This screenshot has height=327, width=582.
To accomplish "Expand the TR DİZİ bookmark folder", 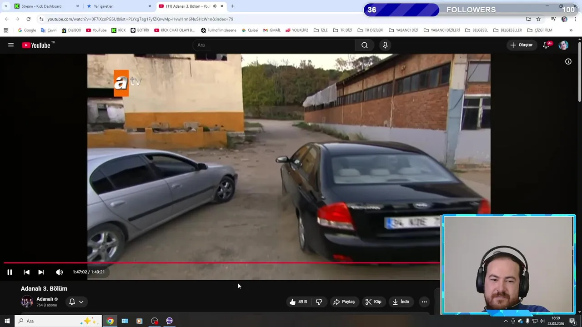I will (342, 30).
